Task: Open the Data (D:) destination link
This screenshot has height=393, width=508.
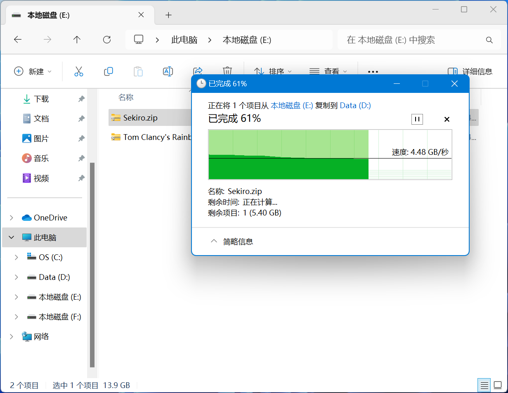Action: tap(355, 106)
